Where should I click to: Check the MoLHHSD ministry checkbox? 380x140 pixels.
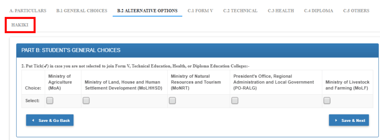point(86,101)
